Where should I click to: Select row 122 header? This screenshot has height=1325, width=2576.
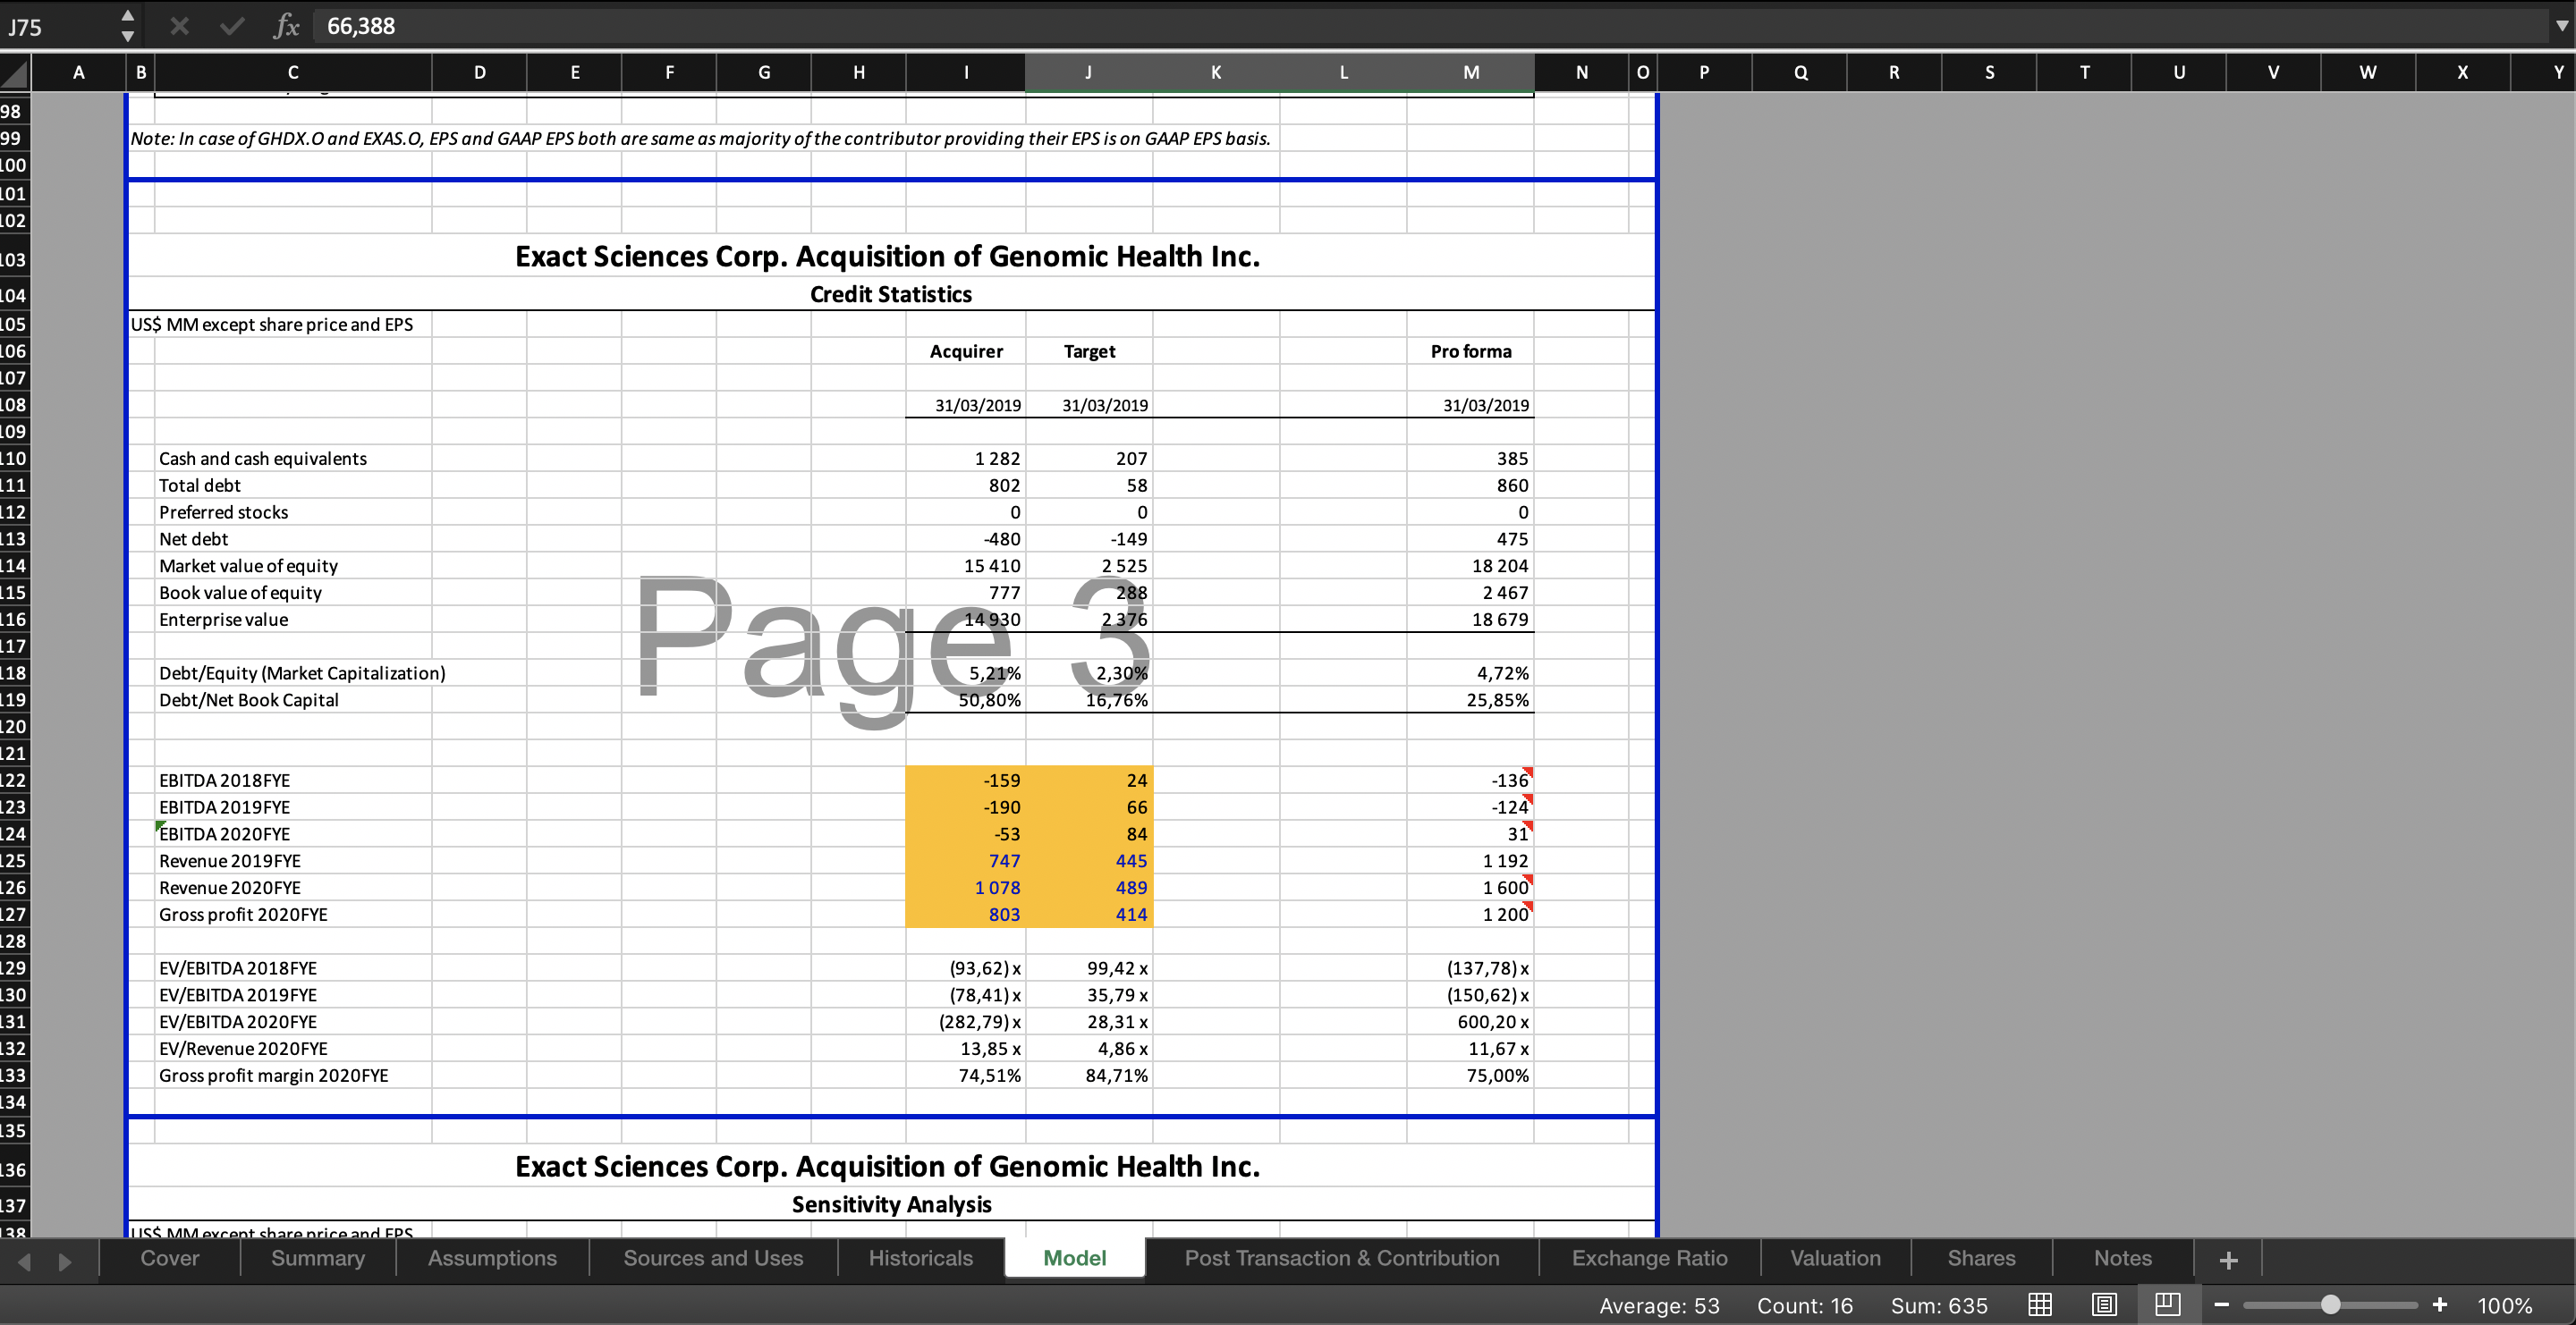click(x=14, y=781)
